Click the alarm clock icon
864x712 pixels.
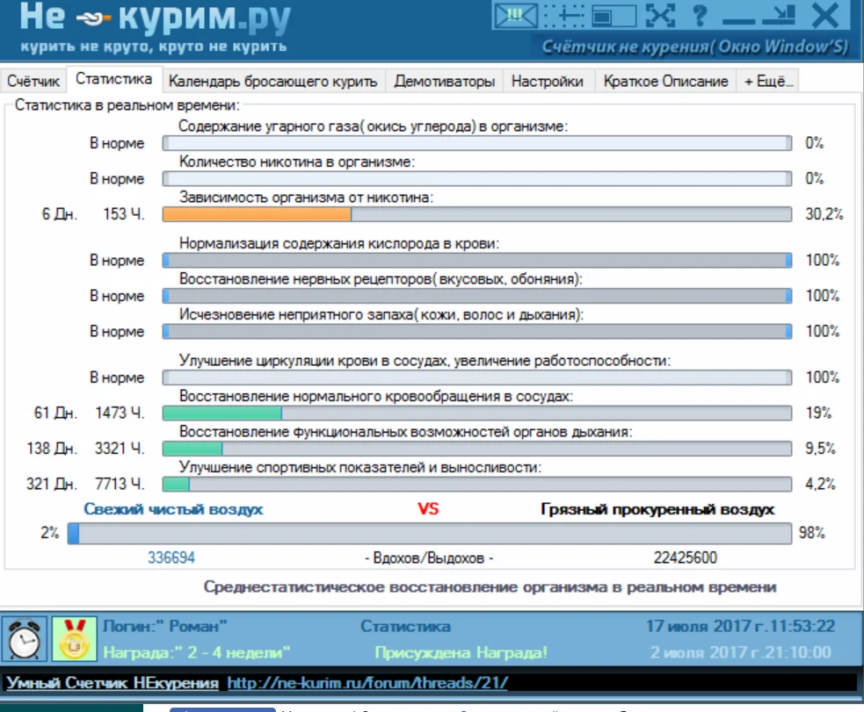coord(23,639)
